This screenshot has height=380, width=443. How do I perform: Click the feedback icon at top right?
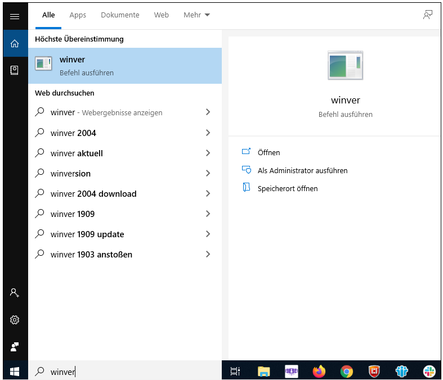pos(428,15)
